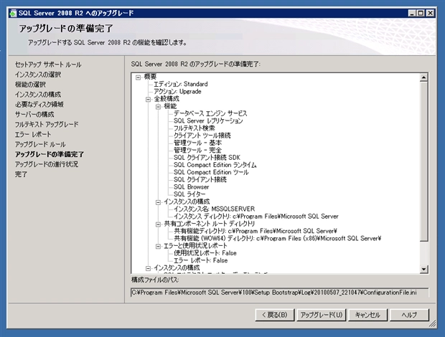
Task: Select 完了 step in sidebar
Action: click(x=21, y=174)
